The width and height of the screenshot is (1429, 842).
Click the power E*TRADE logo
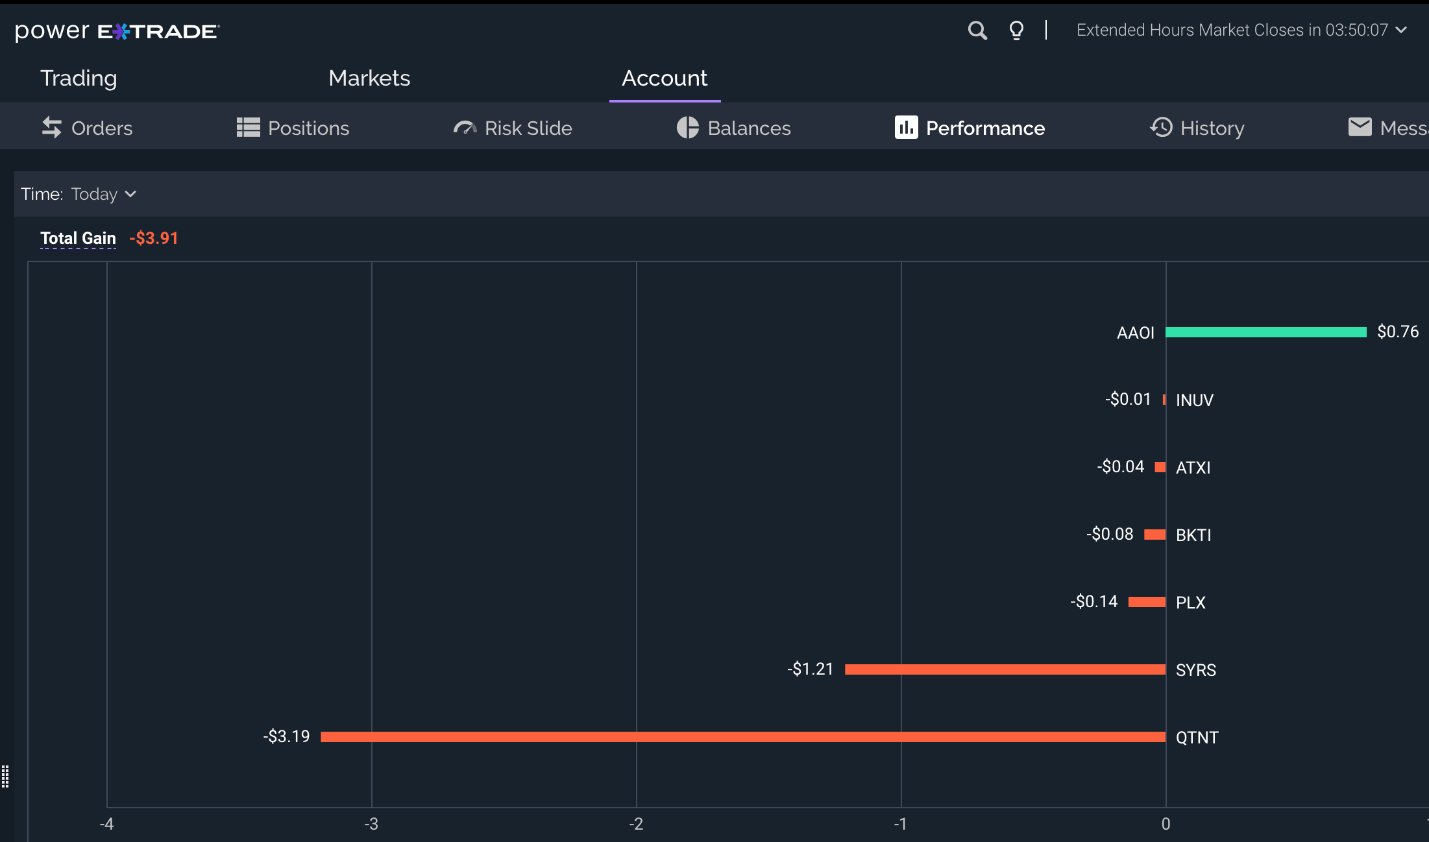pyautogui.click(x=117, y=31)
